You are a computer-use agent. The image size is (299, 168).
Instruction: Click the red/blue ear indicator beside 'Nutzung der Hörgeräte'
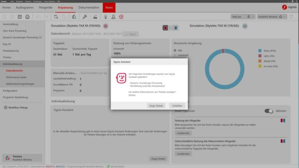[283, 121]
